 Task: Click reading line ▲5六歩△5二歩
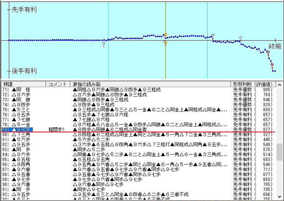click(91, 140)
